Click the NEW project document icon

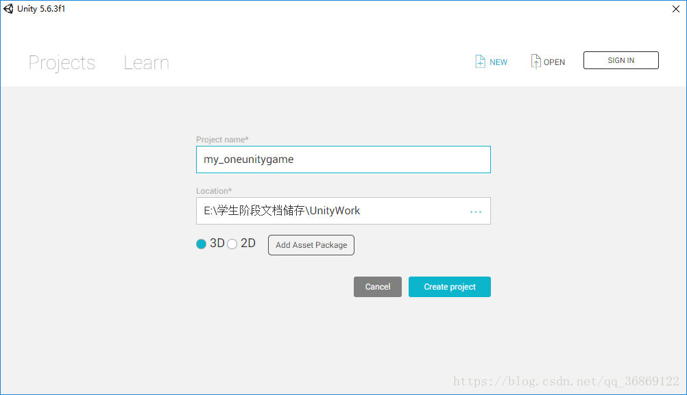click(480, 61)
